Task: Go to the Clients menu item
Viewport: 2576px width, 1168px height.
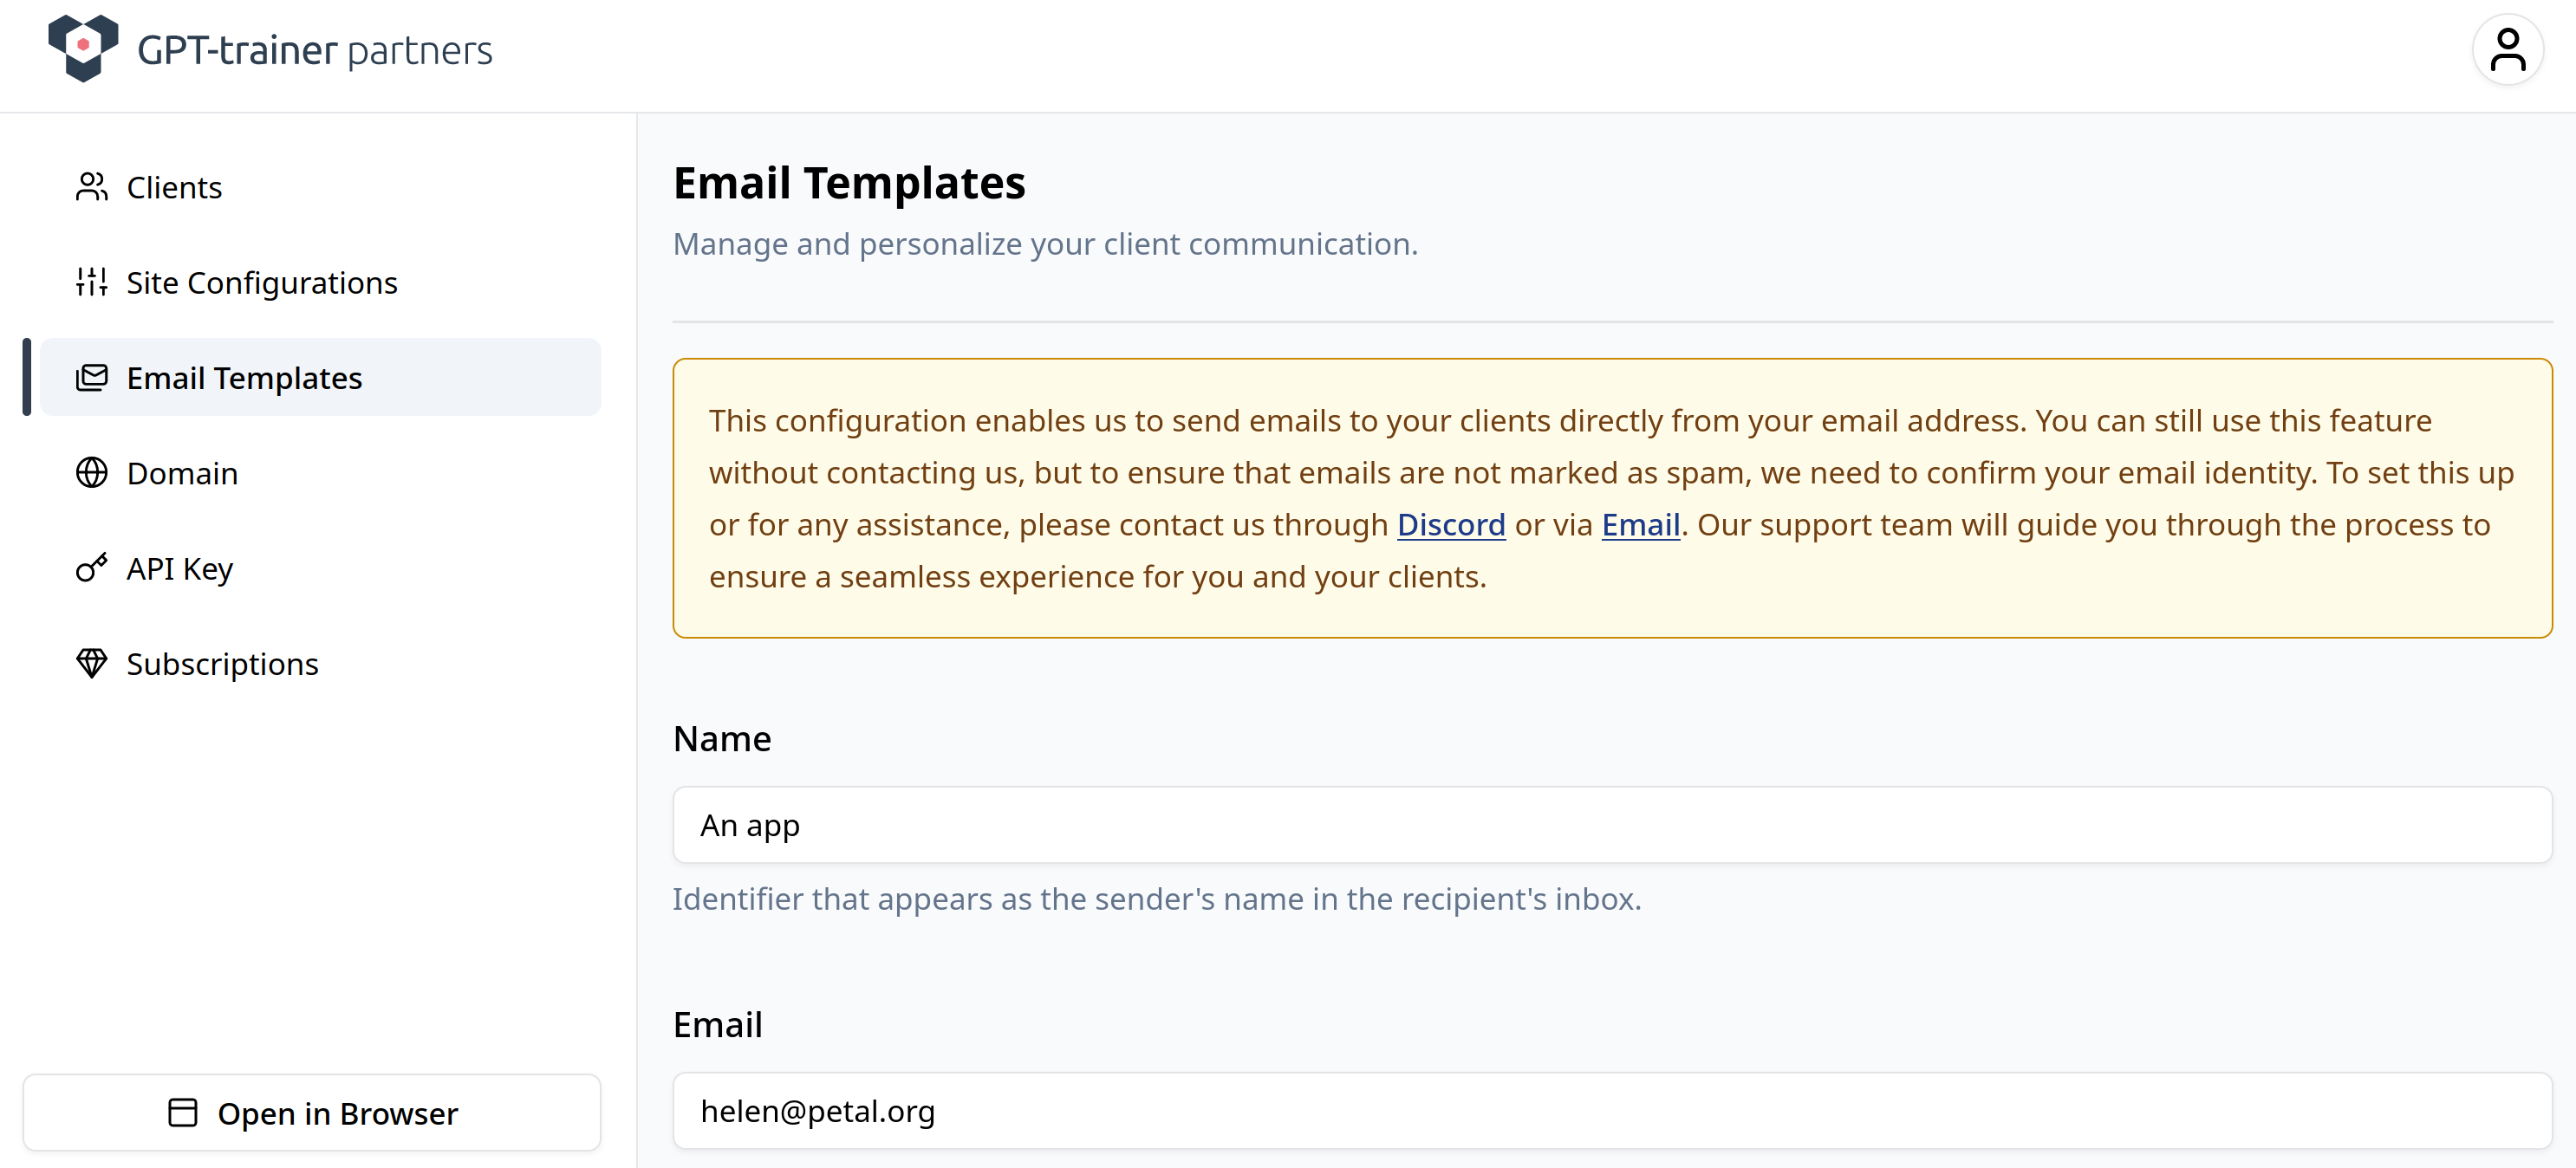Action: [x=174, y=187]
